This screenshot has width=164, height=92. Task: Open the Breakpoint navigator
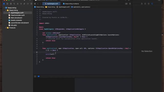coord(28,4)
